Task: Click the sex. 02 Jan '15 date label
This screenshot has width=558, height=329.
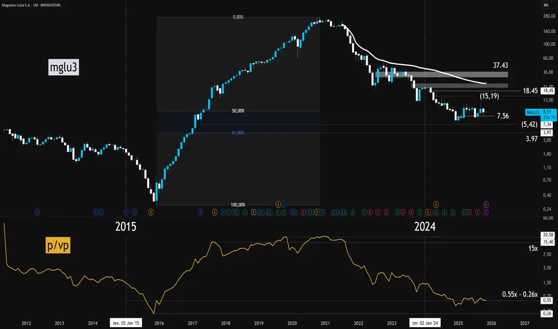Action: (x=126, y=323)
